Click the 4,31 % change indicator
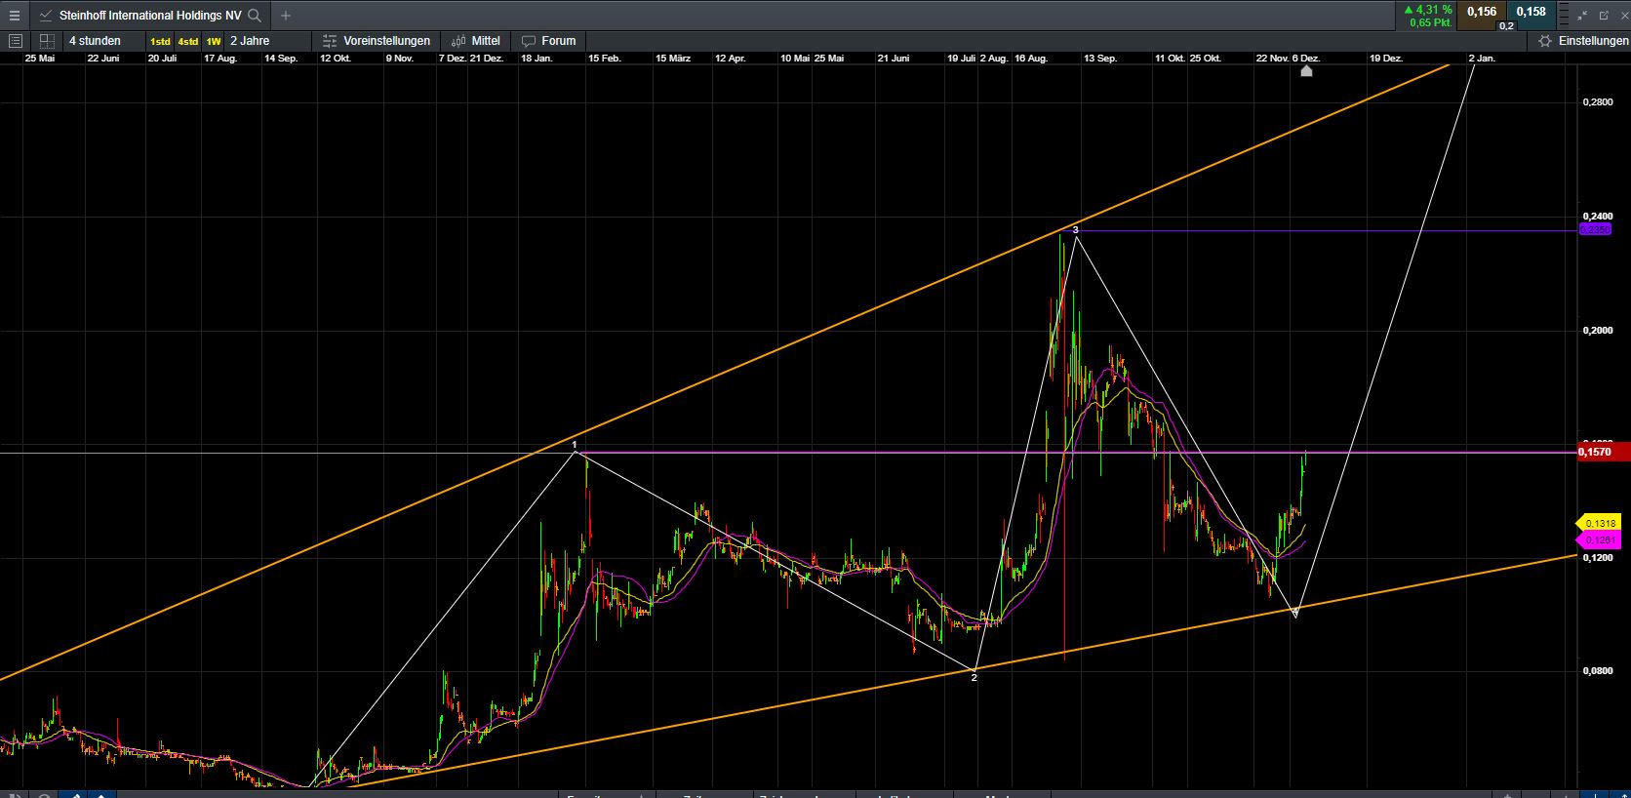 (x=1428, y=10)
